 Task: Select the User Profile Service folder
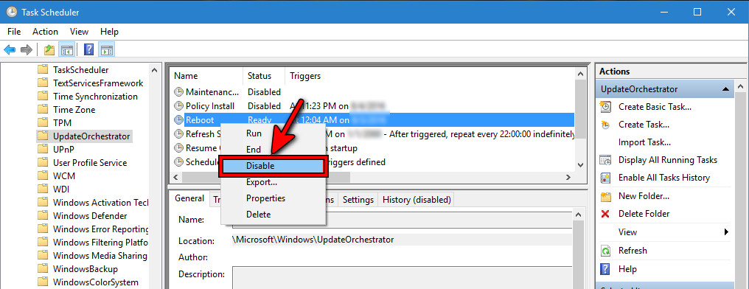90,163
